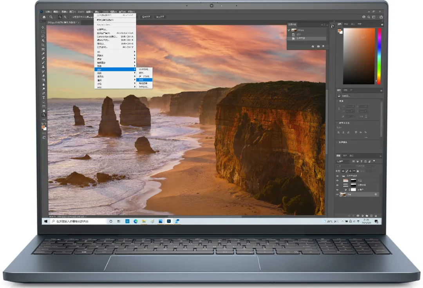Click the Home icon in options bar

[44, 17]
